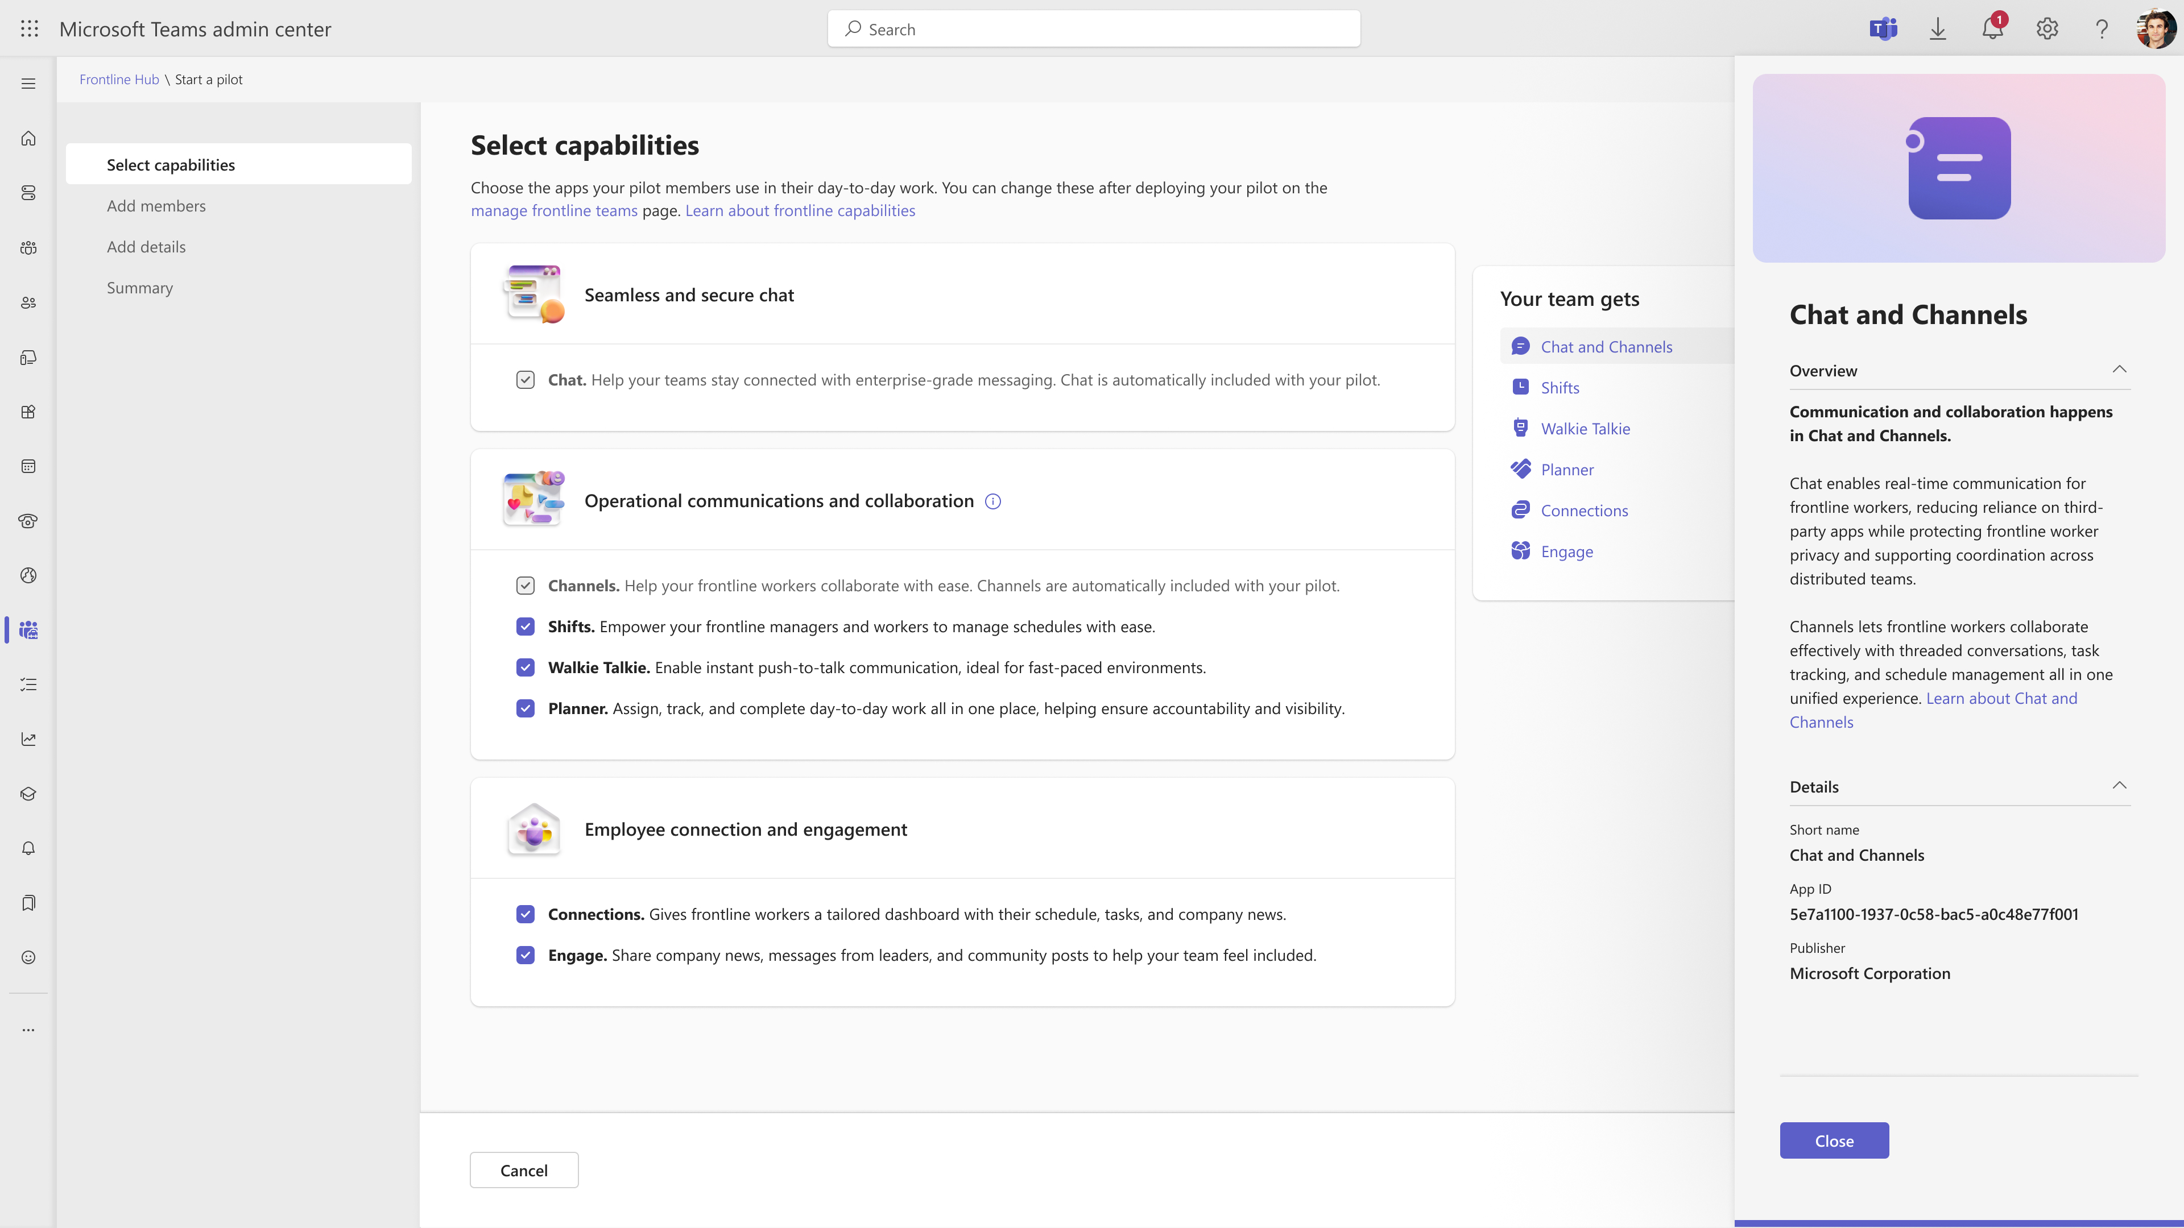
Task: Uncheck the Walkie Talkie checkbox
Action: 526,667
